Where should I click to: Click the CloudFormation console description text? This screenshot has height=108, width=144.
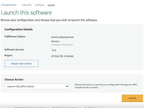[106, 86]
